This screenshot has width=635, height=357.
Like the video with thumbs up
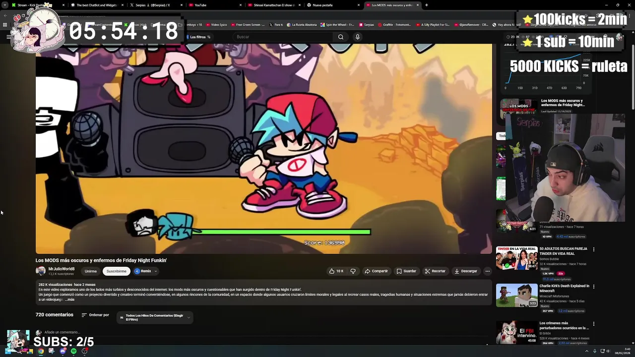336,271
